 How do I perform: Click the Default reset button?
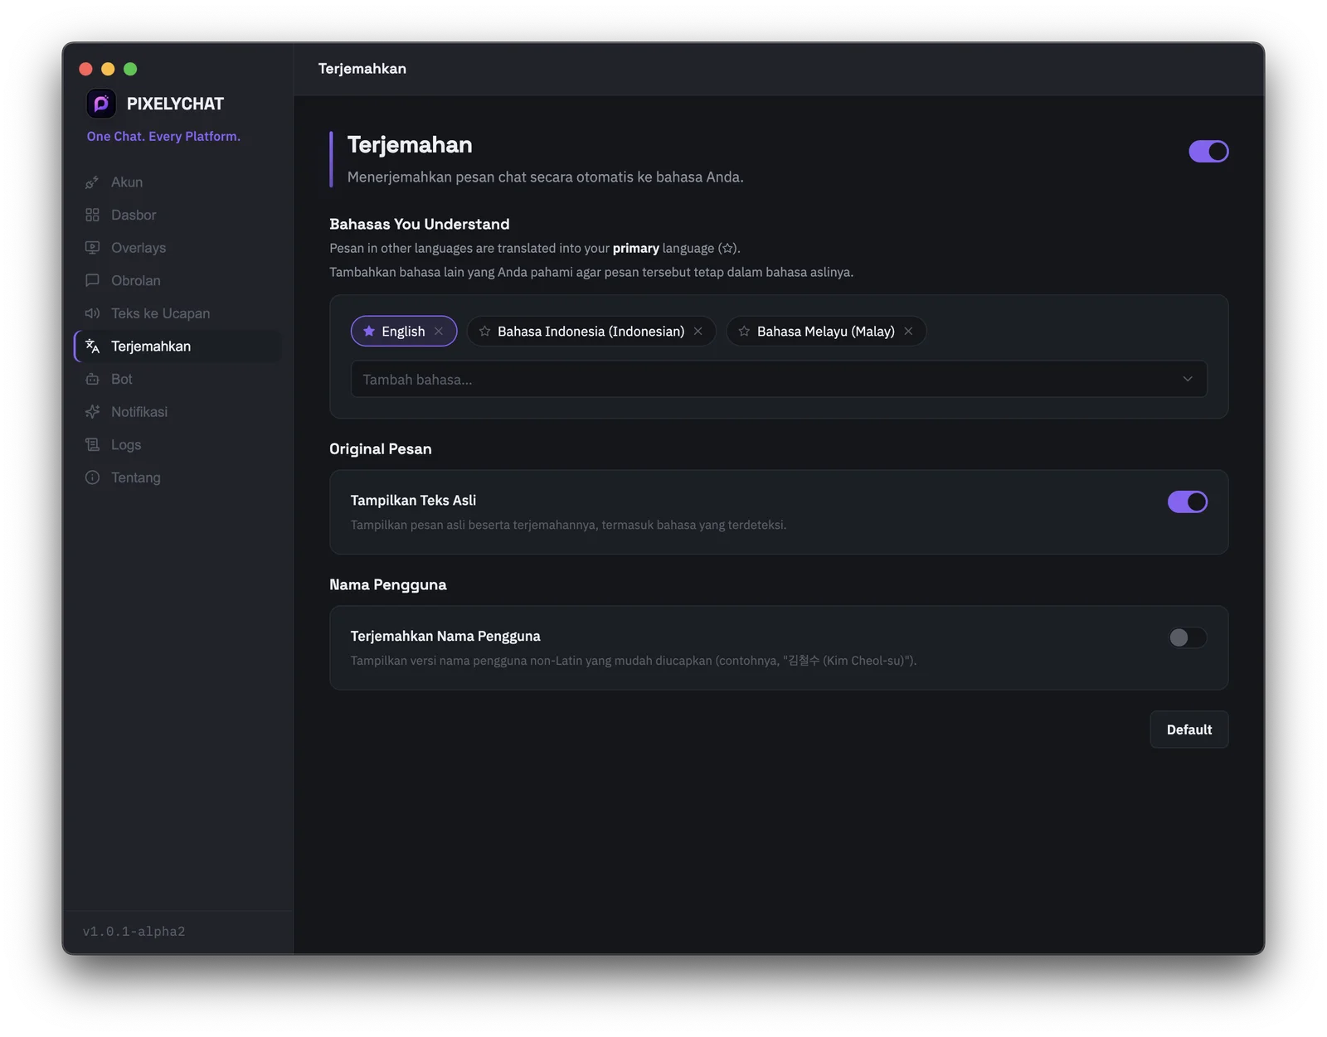(1188, 729)
